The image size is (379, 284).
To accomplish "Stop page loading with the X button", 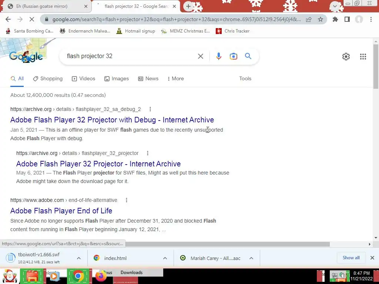I will pyautogui.click(x=32, y=19).
